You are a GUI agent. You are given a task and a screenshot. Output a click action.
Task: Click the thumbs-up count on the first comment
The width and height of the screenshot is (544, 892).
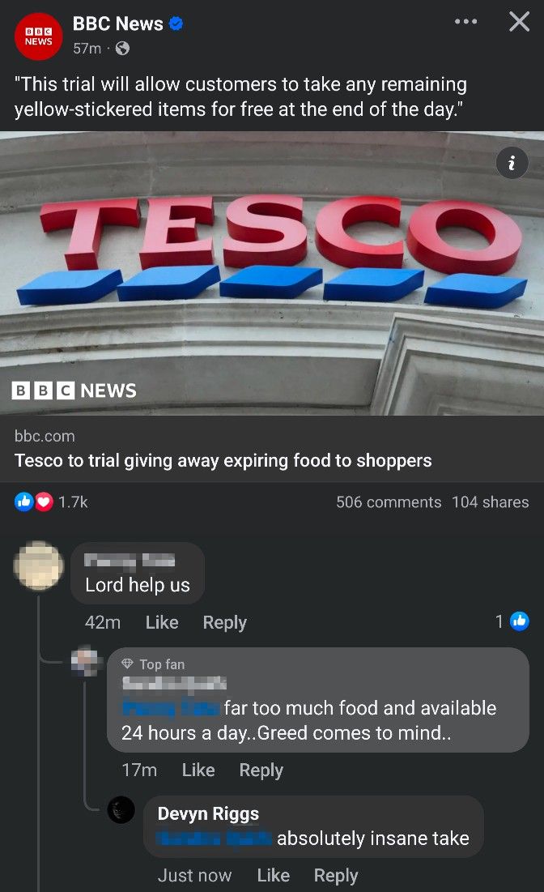[x=512, y=621]
